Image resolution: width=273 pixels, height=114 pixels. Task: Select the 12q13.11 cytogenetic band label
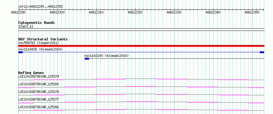coord(26,26)
